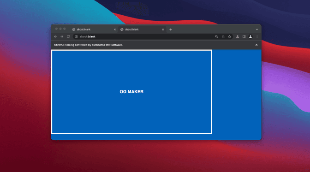Click the OG MAKER heading text
The height and width of the screenshot is (172, 310).
tap(131, 92)
